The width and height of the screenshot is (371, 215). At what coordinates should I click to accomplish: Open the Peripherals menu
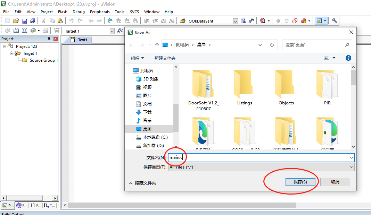click(x=100, y=11)
